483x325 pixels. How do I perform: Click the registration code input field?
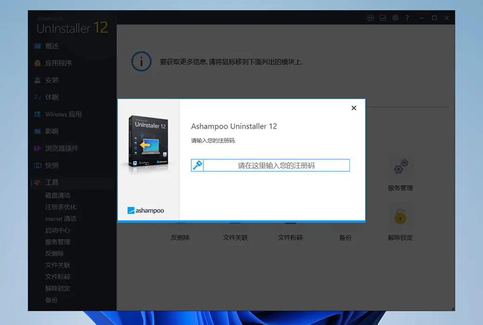coord(276,165)
